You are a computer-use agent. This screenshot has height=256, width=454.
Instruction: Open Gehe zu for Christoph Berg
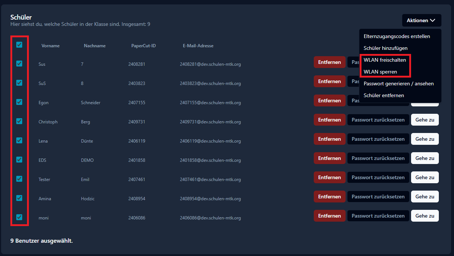coord(424,120)
